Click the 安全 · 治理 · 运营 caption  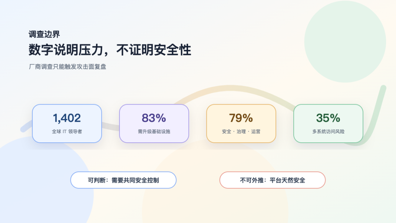click(241, 132)
